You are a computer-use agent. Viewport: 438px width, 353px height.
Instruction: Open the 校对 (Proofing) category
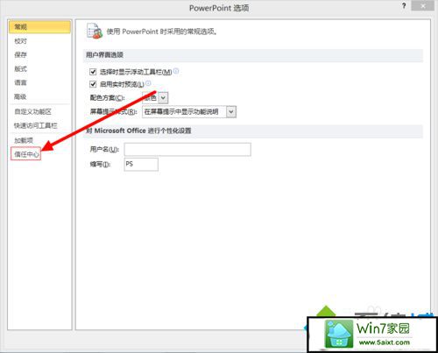20,41
